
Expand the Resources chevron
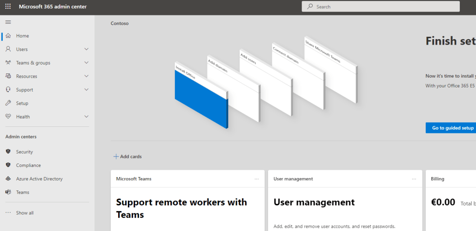click(86, 76)
